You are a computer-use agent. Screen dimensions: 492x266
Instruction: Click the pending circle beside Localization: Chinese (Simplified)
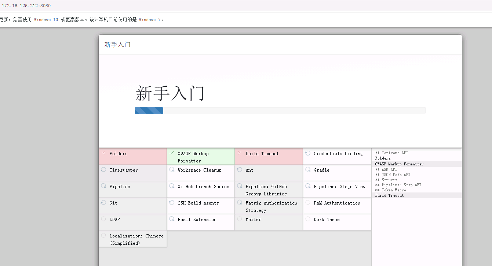click(103, 236)
